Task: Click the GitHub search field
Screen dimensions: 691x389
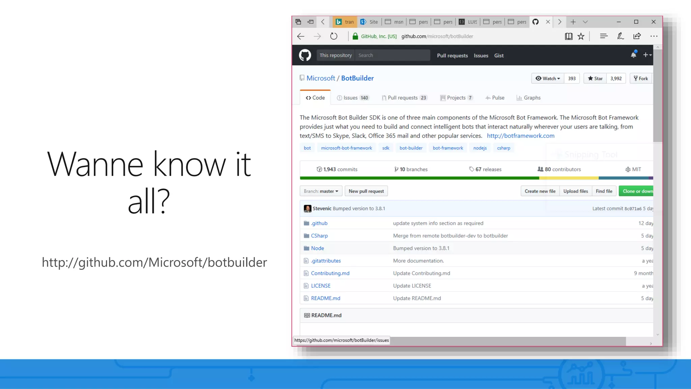Action: pos(392,55)
